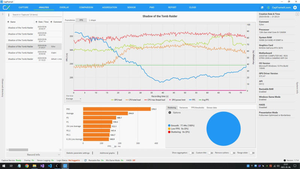
Task: Sort captures by Comment column arrow
Action: (x=51, y=22)
